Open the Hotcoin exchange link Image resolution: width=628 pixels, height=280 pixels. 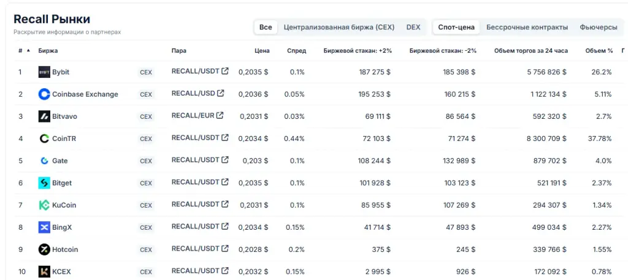pyautogui.click(x=65, y=249)
